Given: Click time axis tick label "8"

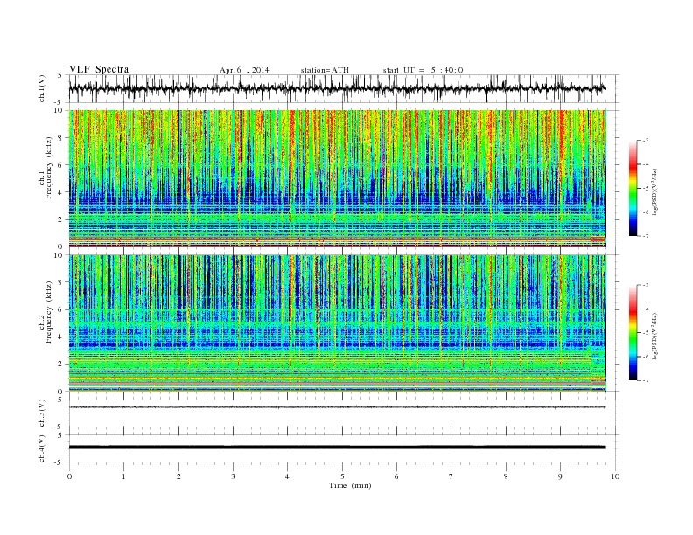Looking at the screenshot, I should click(x=506, y=476).
